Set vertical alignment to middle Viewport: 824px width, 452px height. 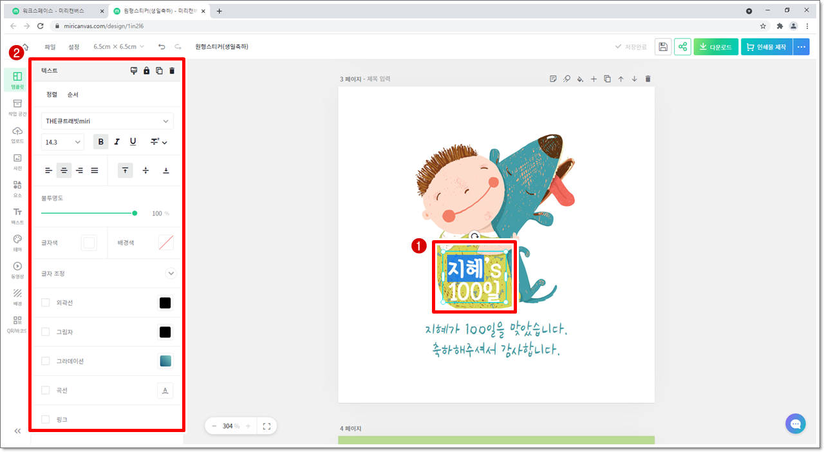pos(145,171)
